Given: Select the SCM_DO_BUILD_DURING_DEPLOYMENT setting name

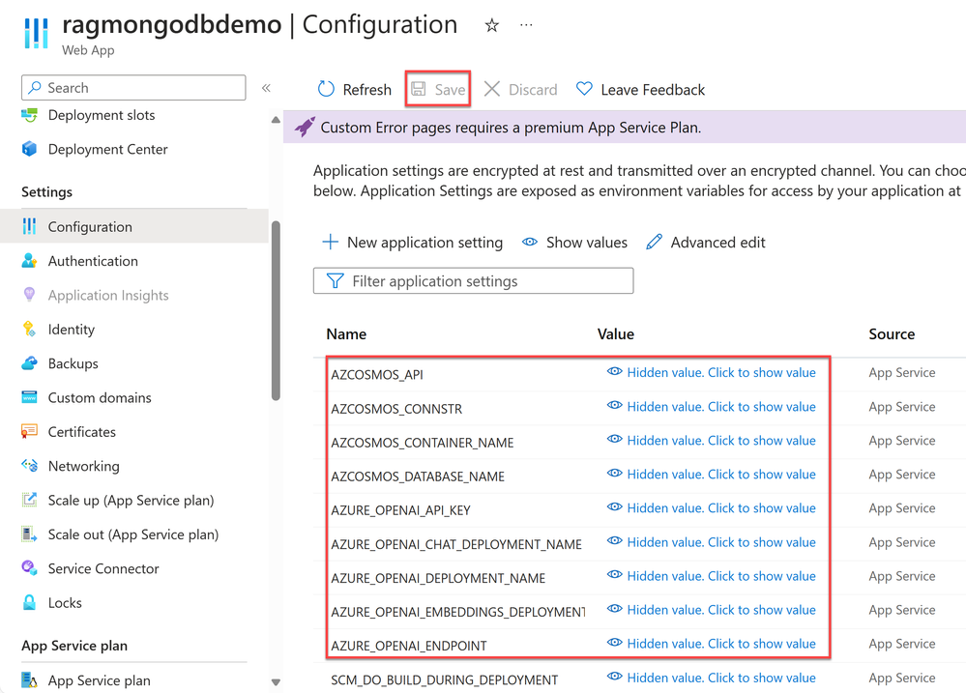Looking at the screenshot, I should [x=444, y=680].
